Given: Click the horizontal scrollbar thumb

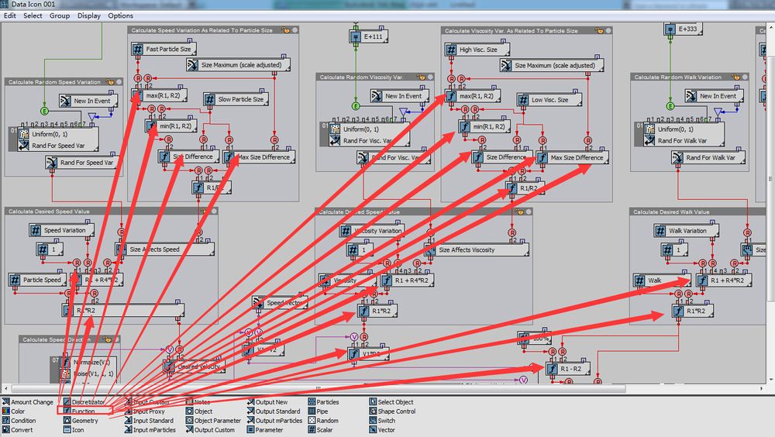Looking at the screenshot, I should click(319, 388).
